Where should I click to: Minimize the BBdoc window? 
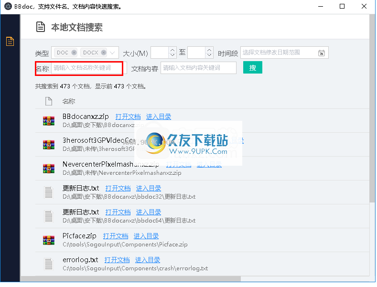click(x=321, y=7)
